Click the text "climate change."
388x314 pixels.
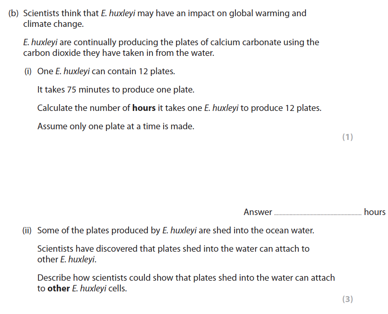pos(53,24)
